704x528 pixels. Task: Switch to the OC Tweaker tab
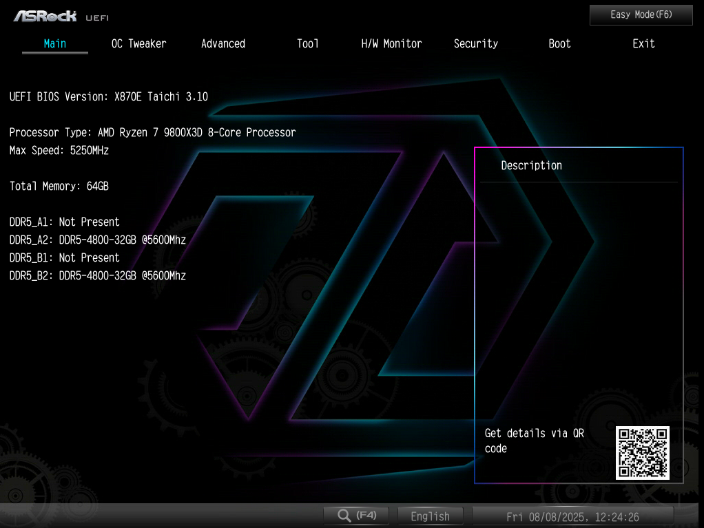pos(138,43)
